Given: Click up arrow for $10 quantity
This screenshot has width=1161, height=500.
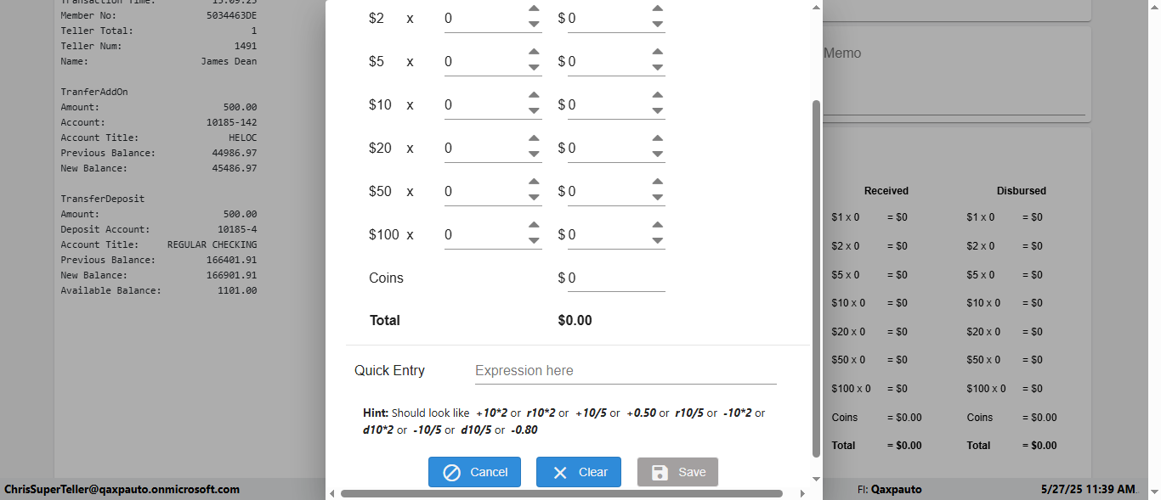Looking at the screenshot, I should pyautogui.click(x=534, y=95).
